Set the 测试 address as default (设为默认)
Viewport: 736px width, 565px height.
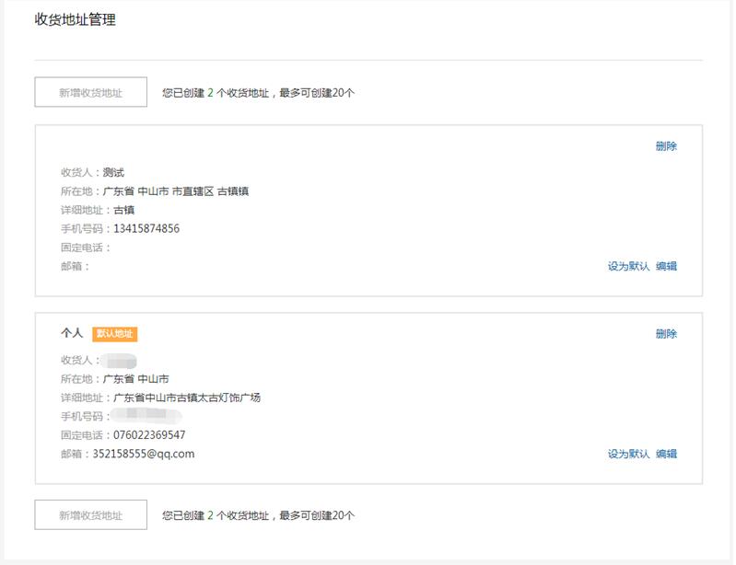click(x=628, y=266)
